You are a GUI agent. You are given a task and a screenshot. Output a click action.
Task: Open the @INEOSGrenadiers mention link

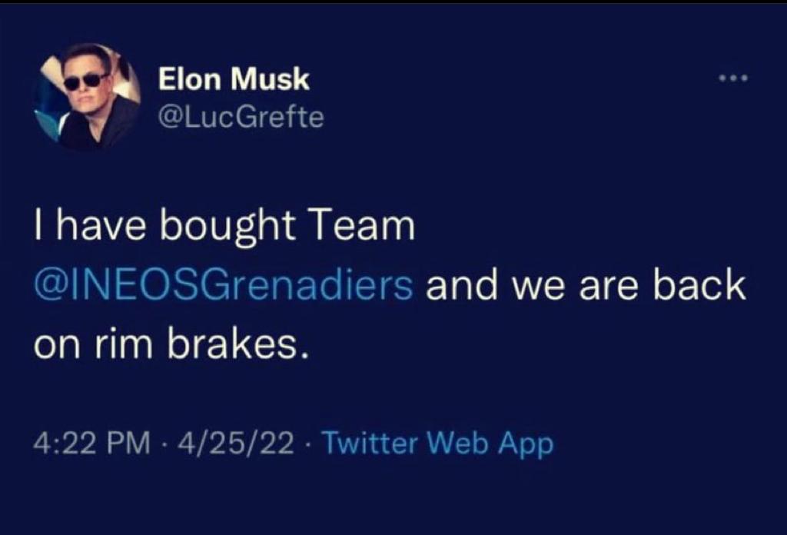tap(223, 287)
